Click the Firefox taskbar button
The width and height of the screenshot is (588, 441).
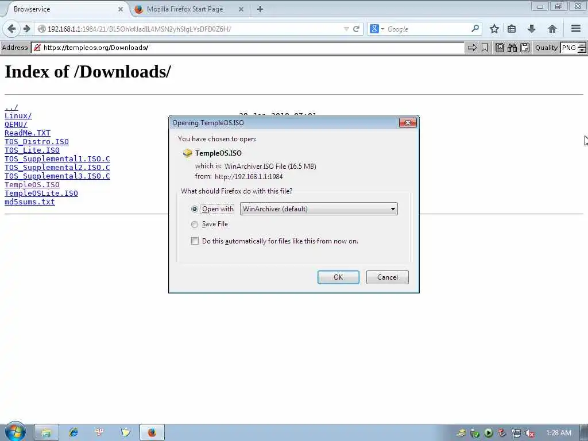[152, 432]
